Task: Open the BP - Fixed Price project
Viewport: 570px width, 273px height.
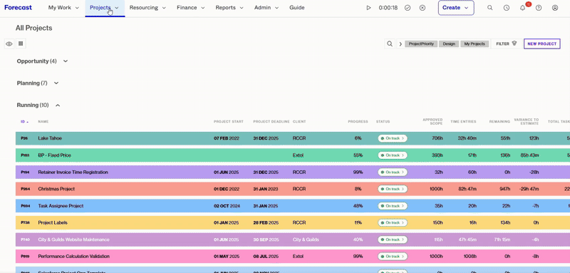Action: tap(55, 155)
